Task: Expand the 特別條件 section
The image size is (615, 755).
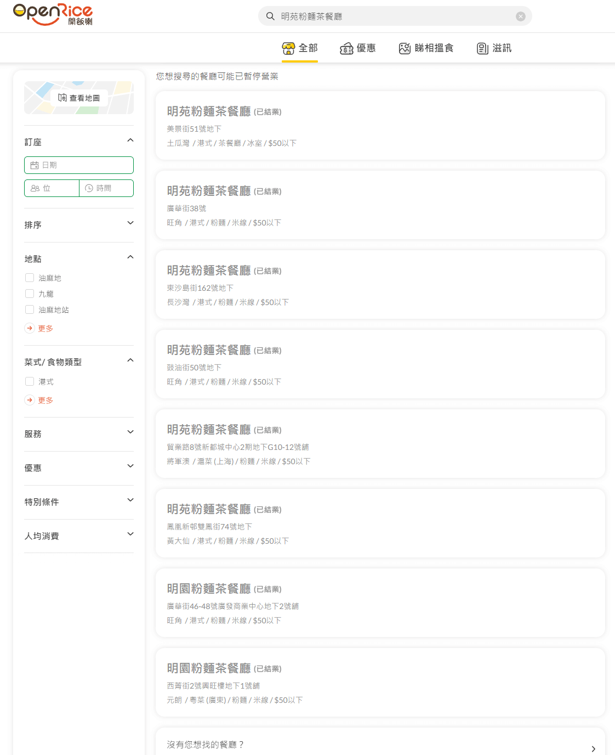Action: click(79, 502)
